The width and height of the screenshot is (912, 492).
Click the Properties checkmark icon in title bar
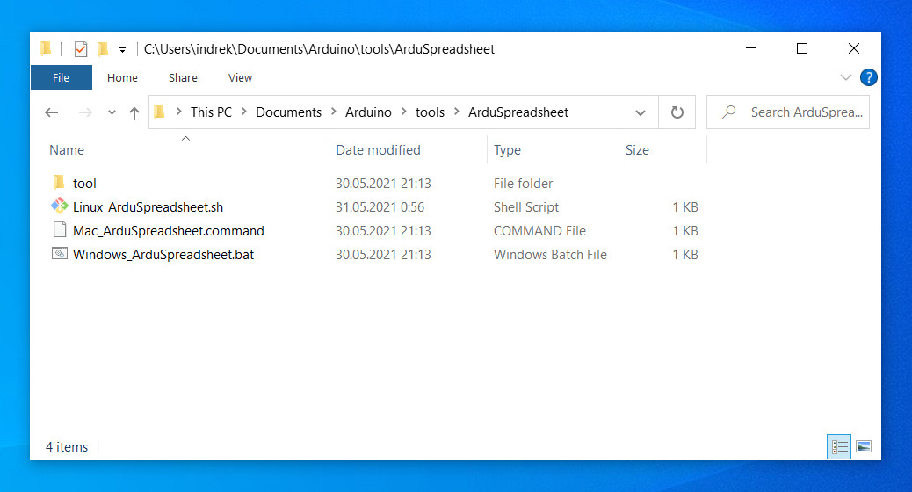[81, 49]
